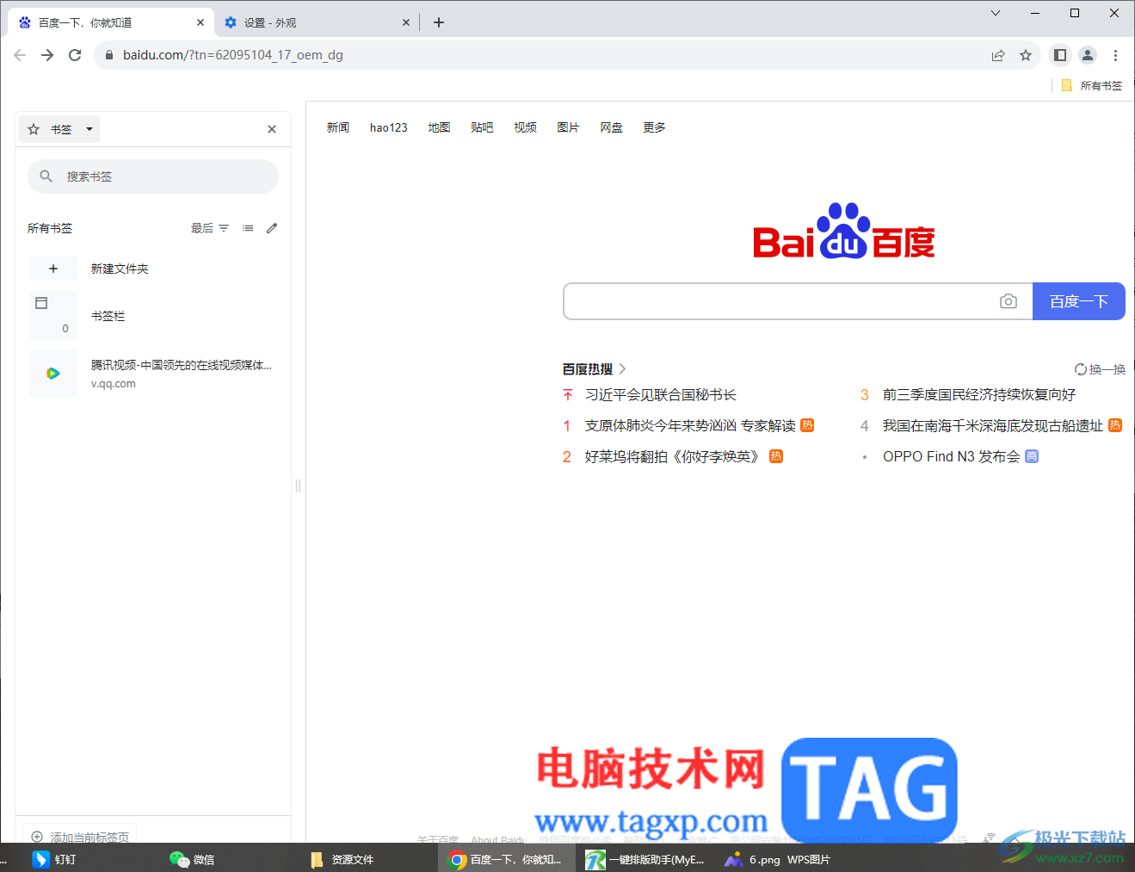Open the 视频 link

(x=525, y=127)
